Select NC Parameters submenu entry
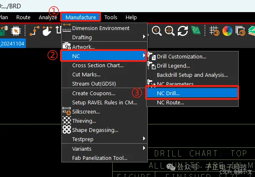Screen dimensions: 255x177 (x=192, y=83)
